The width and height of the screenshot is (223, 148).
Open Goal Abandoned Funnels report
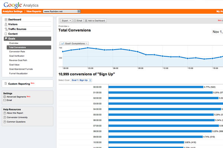(x=21, y=69)
